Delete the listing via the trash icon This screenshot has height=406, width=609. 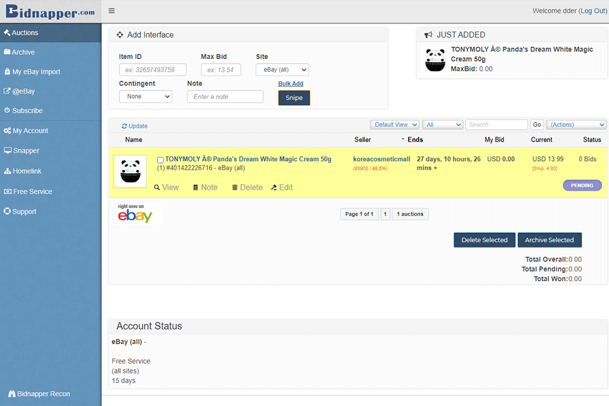(x=237, y=187)
